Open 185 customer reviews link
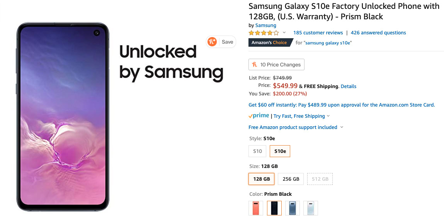 click(x=318, y=33)
